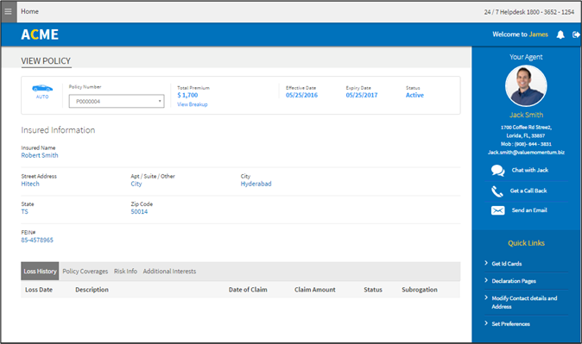Open Modify Contact details and Address link
Screen dimensions: 582x344
click(524, 302)
